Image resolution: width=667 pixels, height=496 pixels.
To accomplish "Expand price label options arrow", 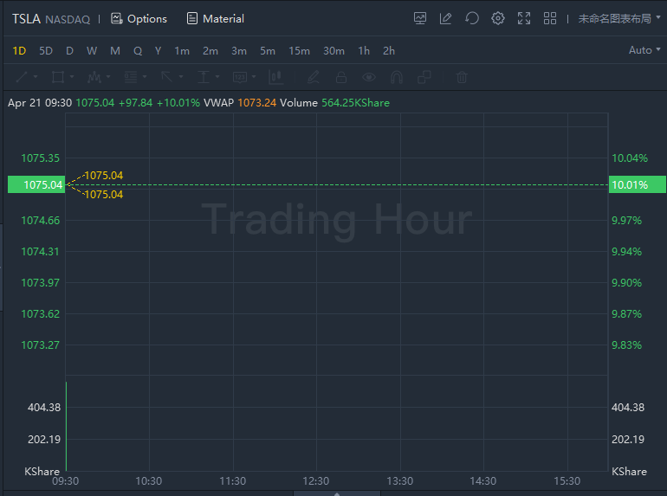I will pos(254,77).
